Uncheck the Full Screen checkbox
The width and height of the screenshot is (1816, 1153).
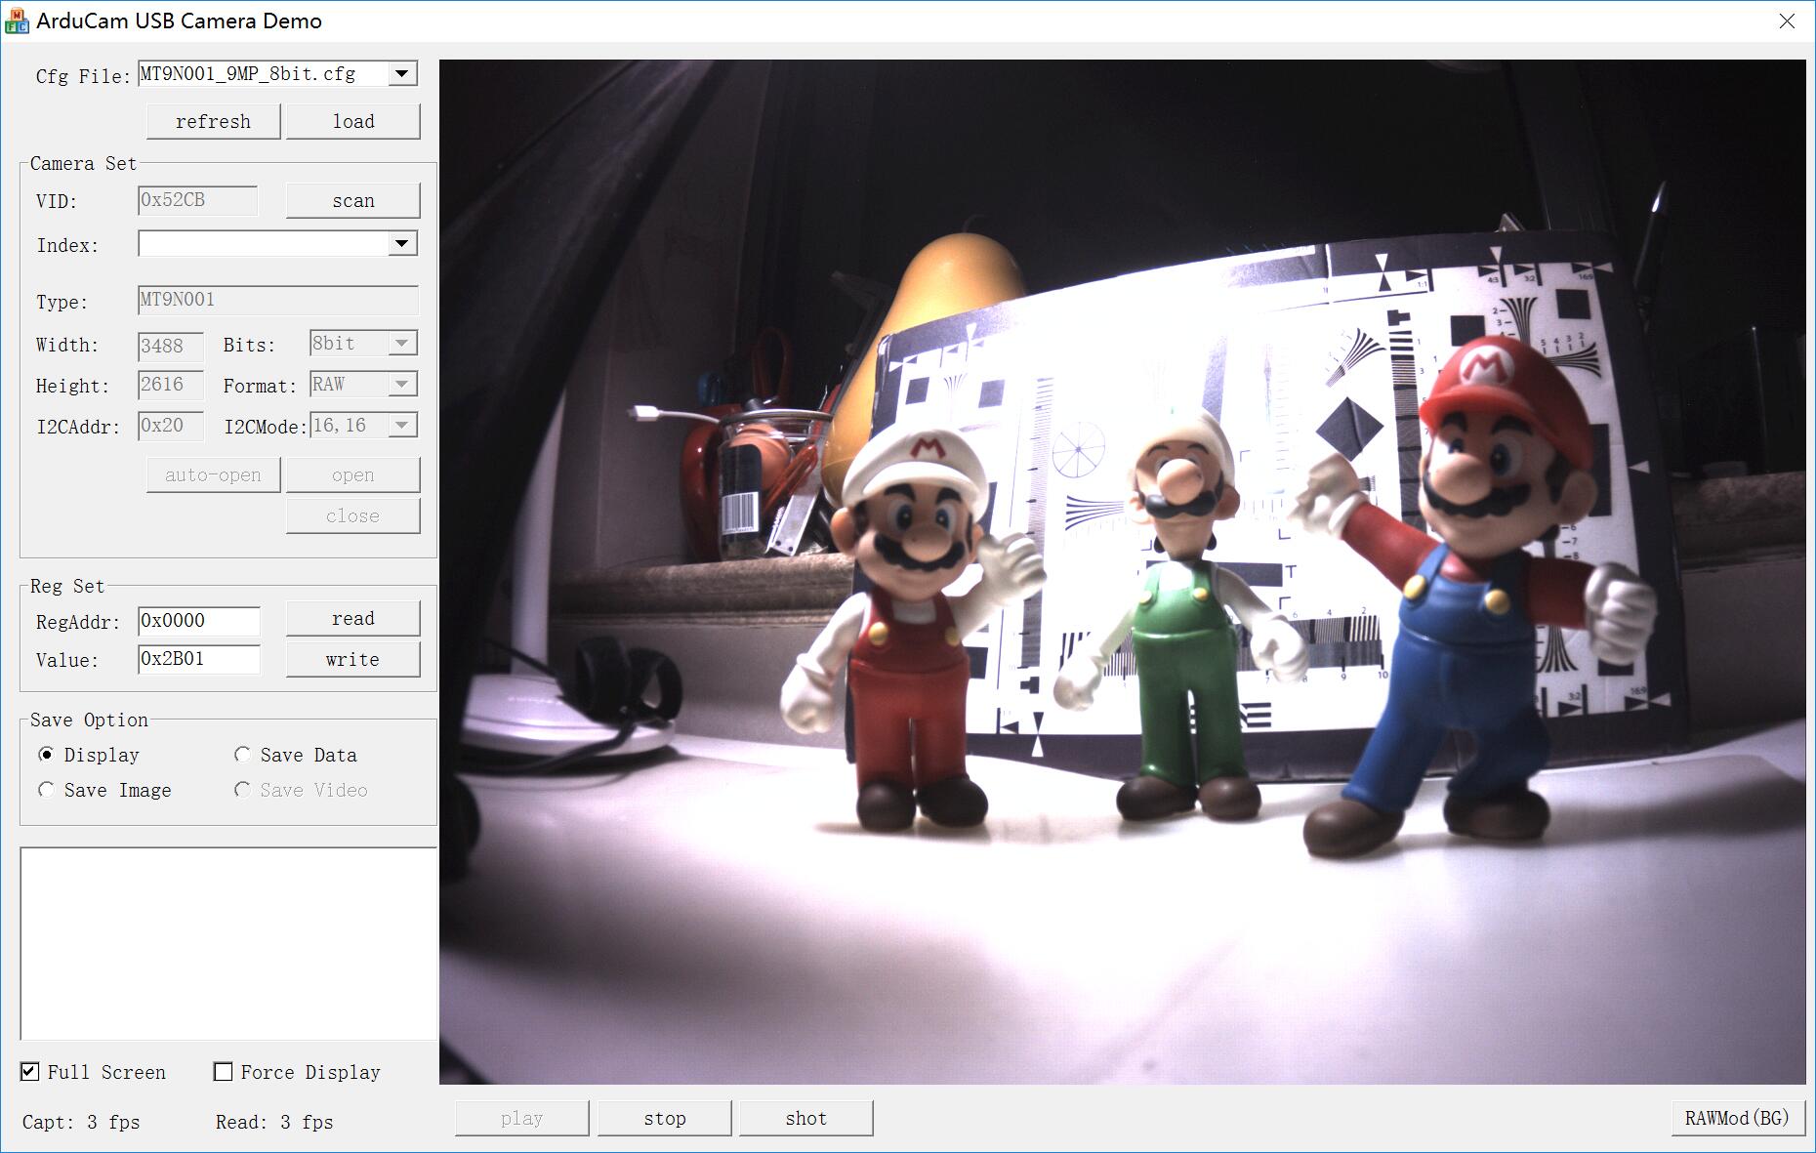[x=30, y=1072]
